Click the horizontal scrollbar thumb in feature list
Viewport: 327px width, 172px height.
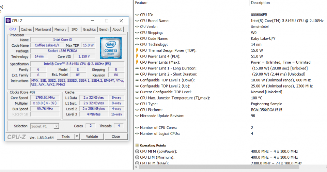coord(219,167)
